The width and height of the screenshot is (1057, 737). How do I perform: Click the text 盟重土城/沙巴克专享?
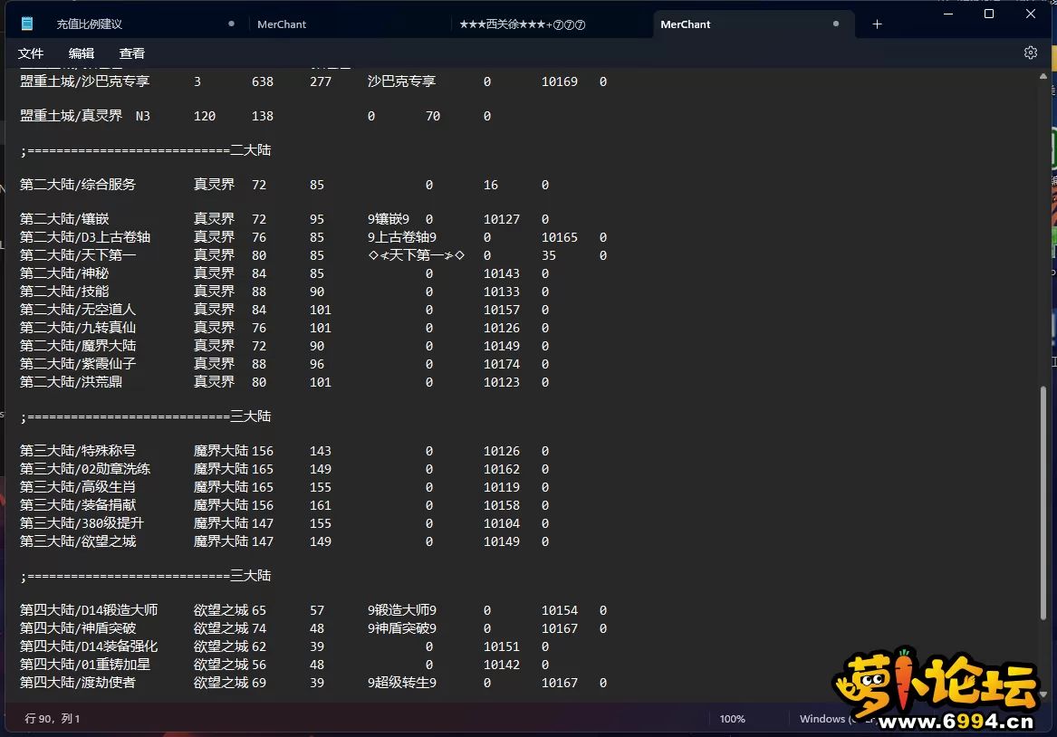click(x=85, y=81)
